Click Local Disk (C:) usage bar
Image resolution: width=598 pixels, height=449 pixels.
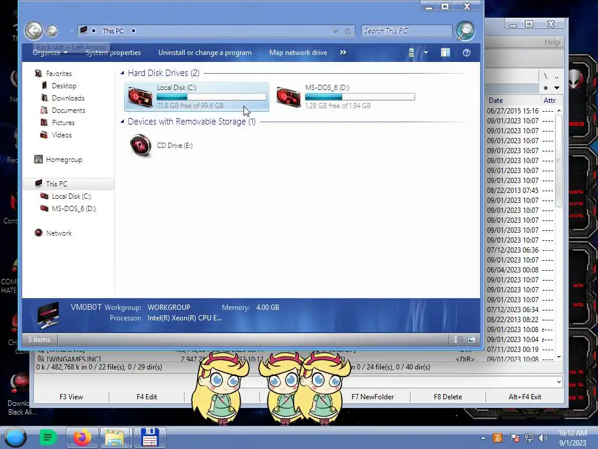(x=211, y=97)
